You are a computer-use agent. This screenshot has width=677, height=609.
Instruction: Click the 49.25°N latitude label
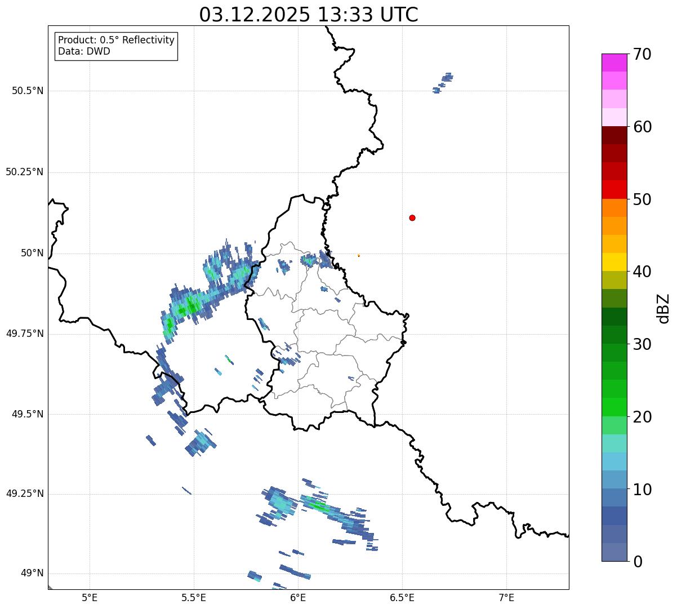click(x=24, y=494)
